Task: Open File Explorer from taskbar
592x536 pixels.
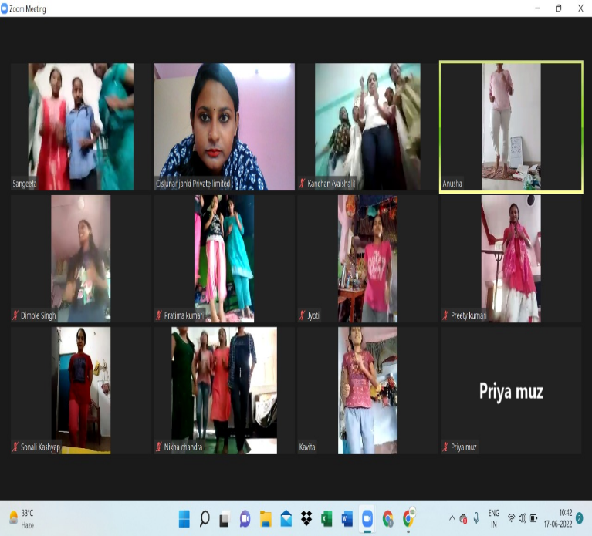Action: (x=266, y=518)
